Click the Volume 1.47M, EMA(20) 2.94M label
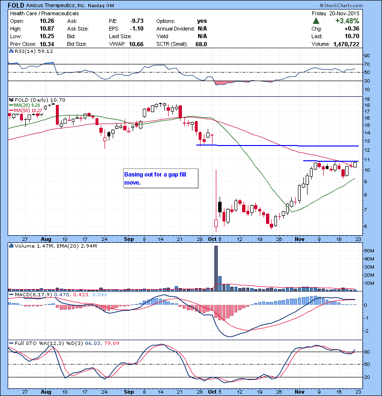The image size is (382, 396). click(x=55, y=246)
